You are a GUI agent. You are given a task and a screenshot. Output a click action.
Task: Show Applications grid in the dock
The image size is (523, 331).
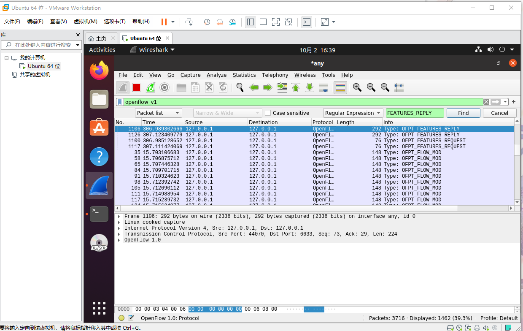(x=99, y=308)
